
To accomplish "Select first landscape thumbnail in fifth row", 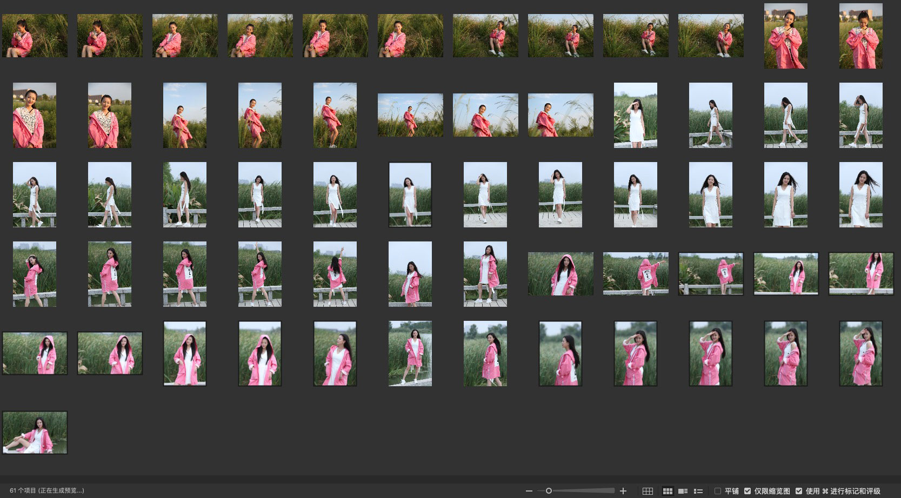I will click(x=35, y=353).
